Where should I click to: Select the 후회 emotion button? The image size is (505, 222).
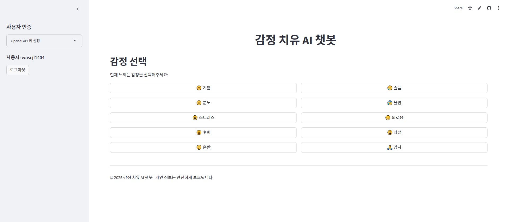[203, 133]
